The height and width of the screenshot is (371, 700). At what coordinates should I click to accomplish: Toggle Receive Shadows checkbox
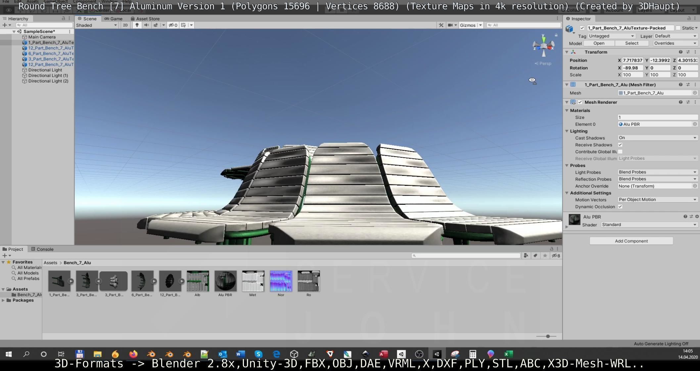(x=620, y=145)
